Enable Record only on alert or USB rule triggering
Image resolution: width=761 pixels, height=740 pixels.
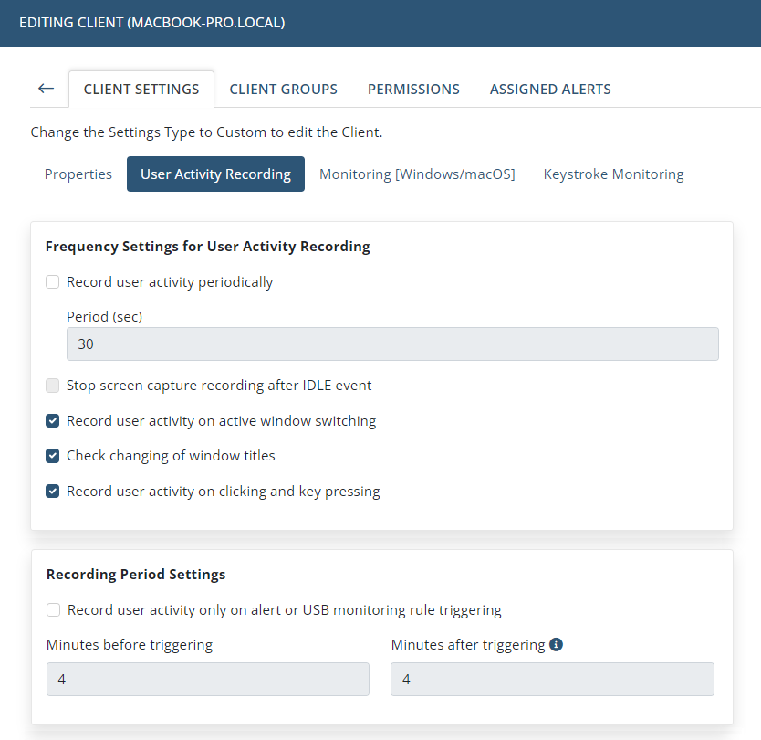[54, 609]
